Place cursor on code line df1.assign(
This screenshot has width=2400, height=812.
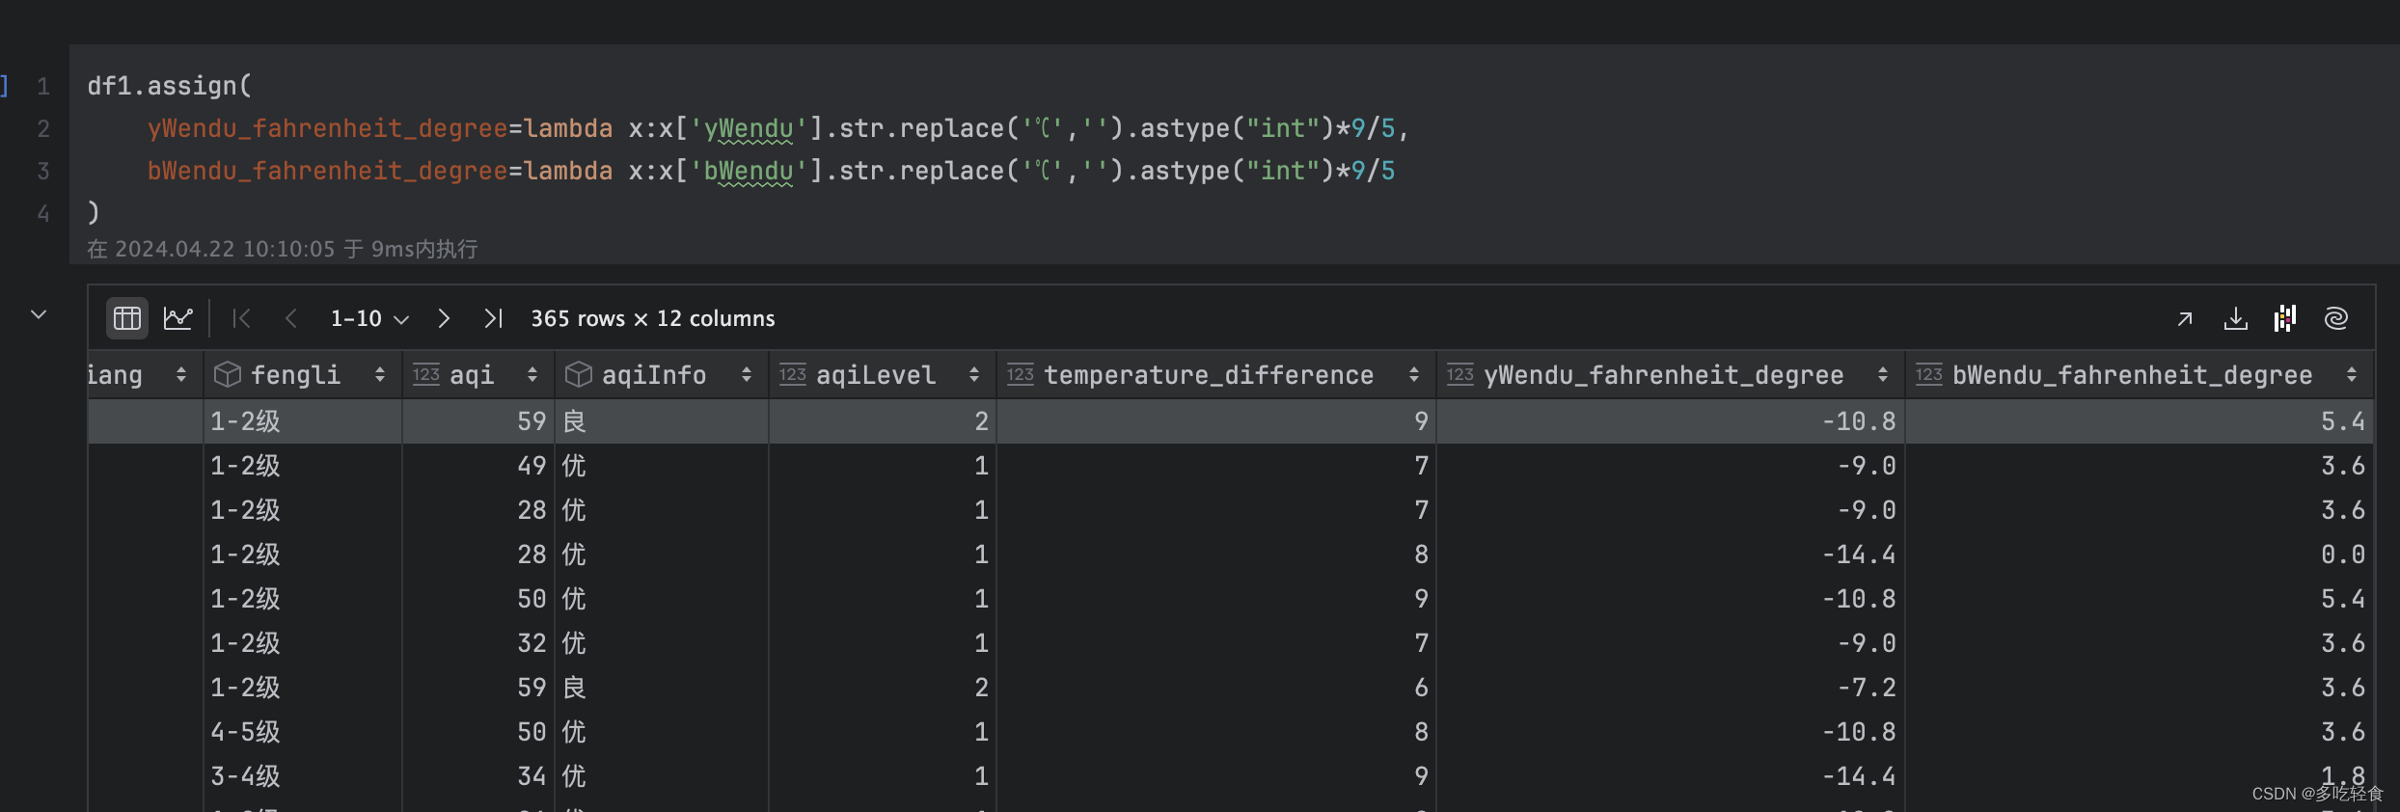point(170,86)
